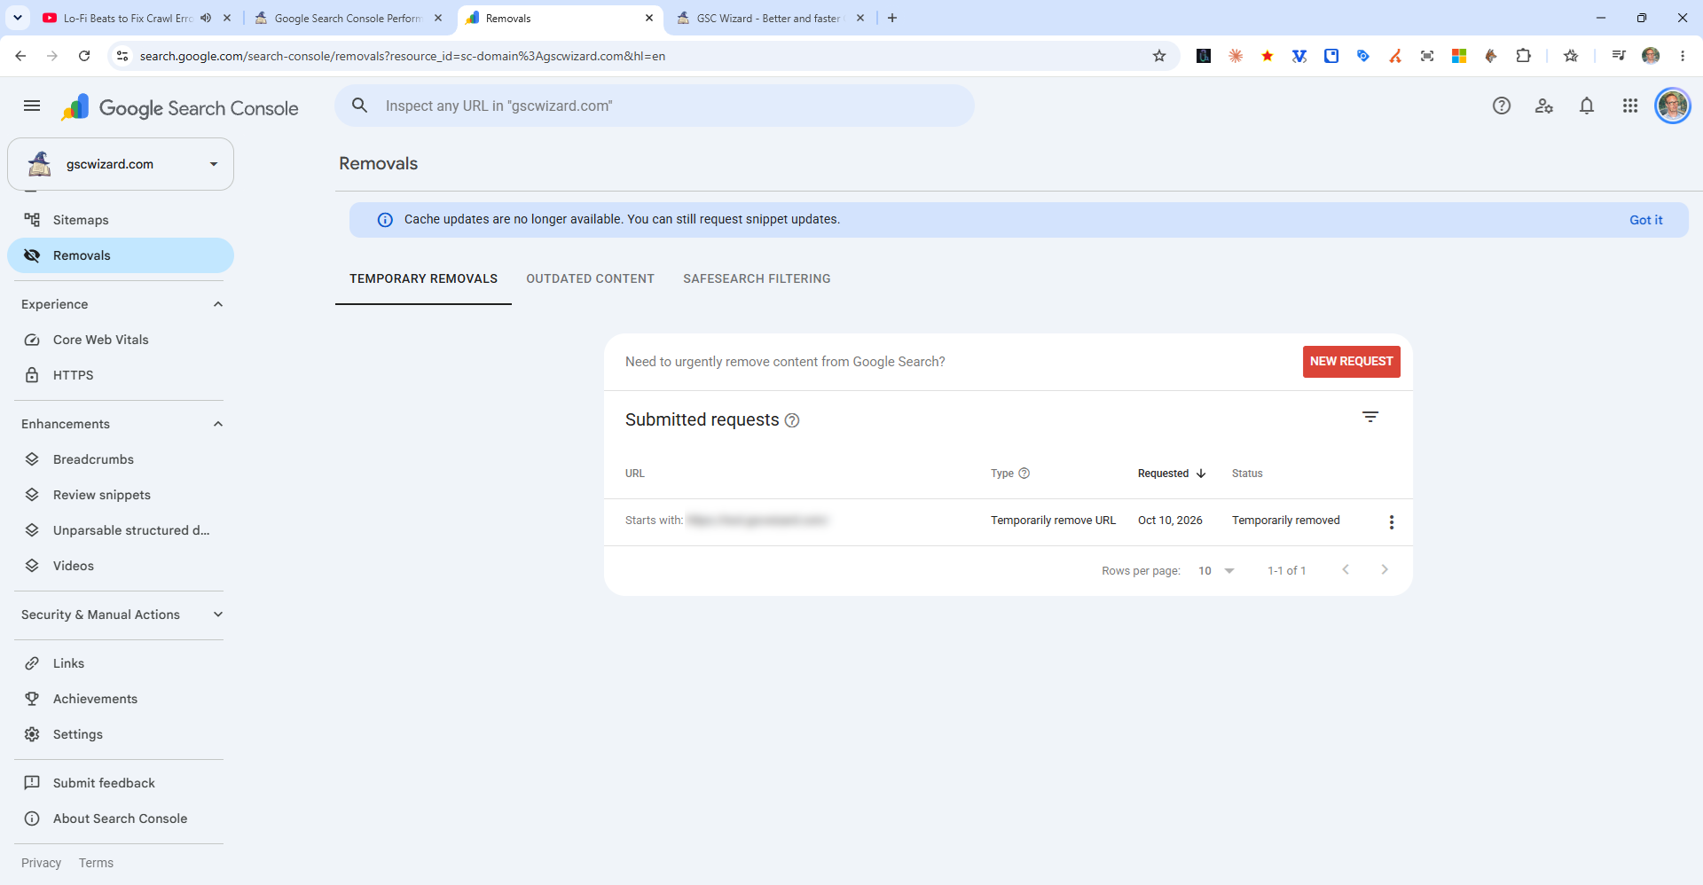Expand Security & Manual Actions section
This screenshot has height=885, width=1703.
click(218, 615)
